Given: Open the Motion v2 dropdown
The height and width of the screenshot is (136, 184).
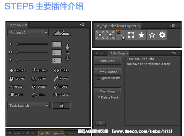Looking at the screenshot, I should pyautogui.click(x=28, y=33).
